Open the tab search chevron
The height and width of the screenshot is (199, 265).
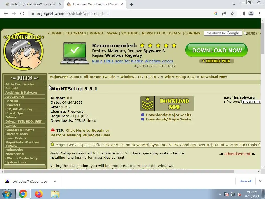(234, 4)
